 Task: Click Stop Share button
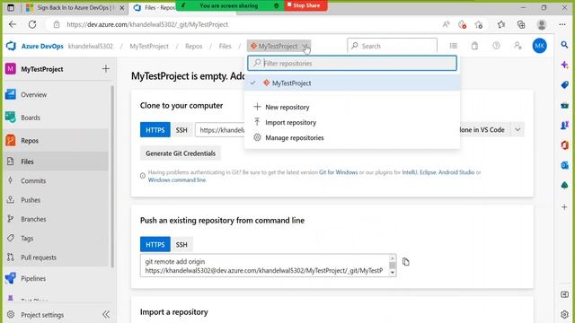click(x=305, y=5)
